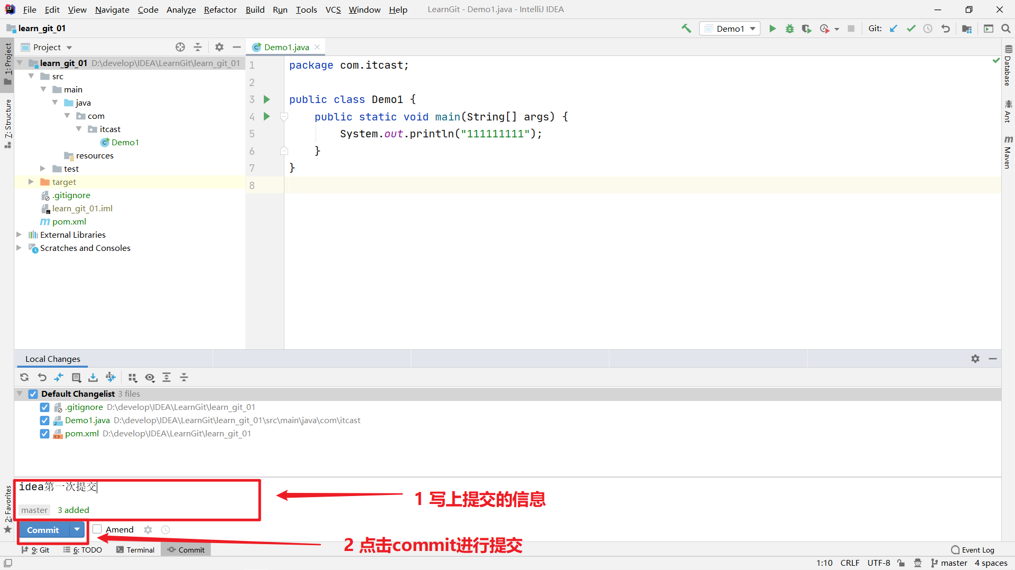This screenshot has height=570, width=1015.
Task: Open Local Changes panel settings gear
Action: pos(975,359)
